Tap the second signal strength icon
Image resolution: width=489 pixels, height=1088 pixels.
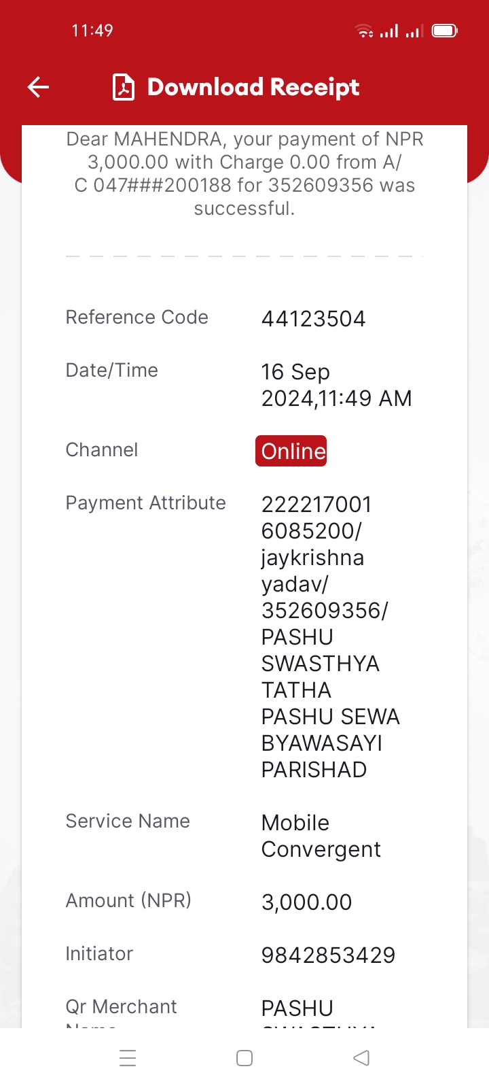click(x=414, y=31)
